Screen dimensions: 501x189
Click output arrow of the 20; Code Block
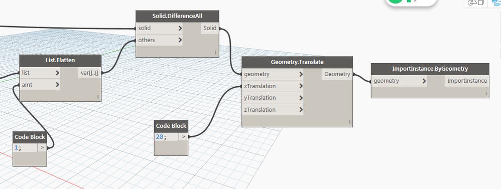[183, 137]
